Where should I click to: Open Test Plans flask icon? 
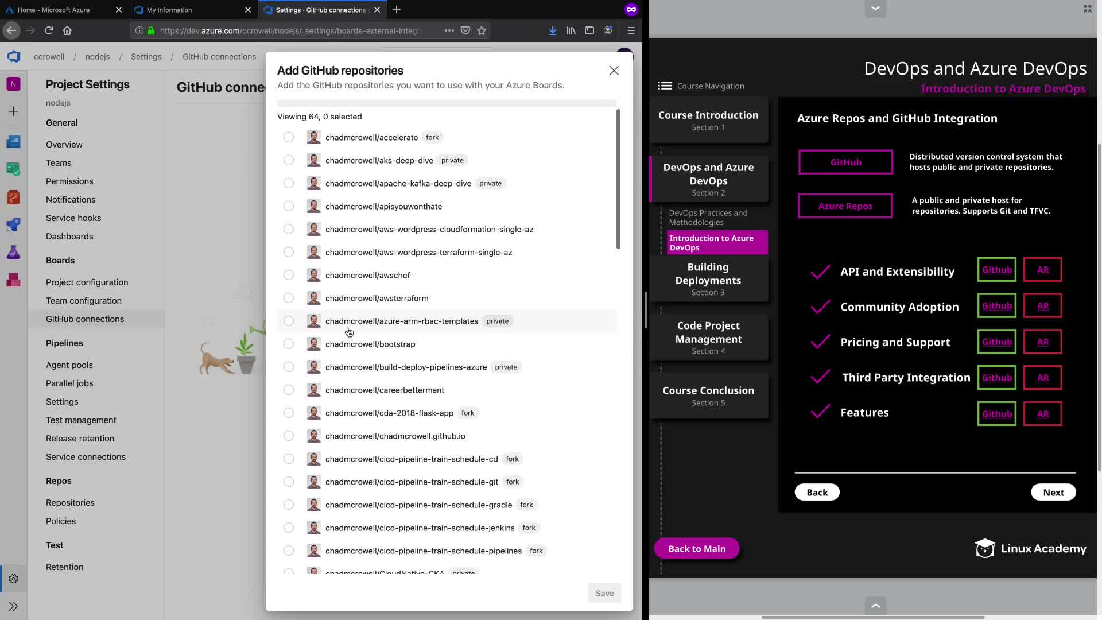click(x=13, y=253)
